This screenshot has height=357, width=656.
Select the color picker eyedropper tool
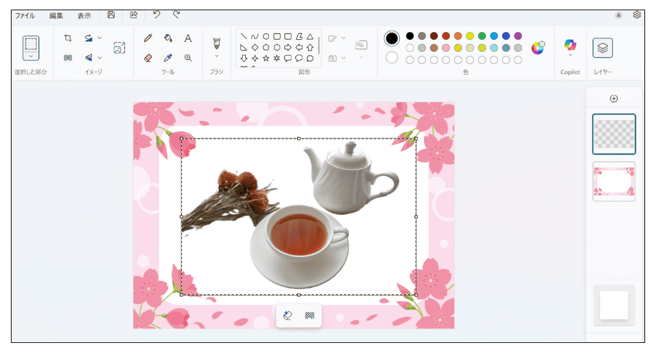pos(168,58)
